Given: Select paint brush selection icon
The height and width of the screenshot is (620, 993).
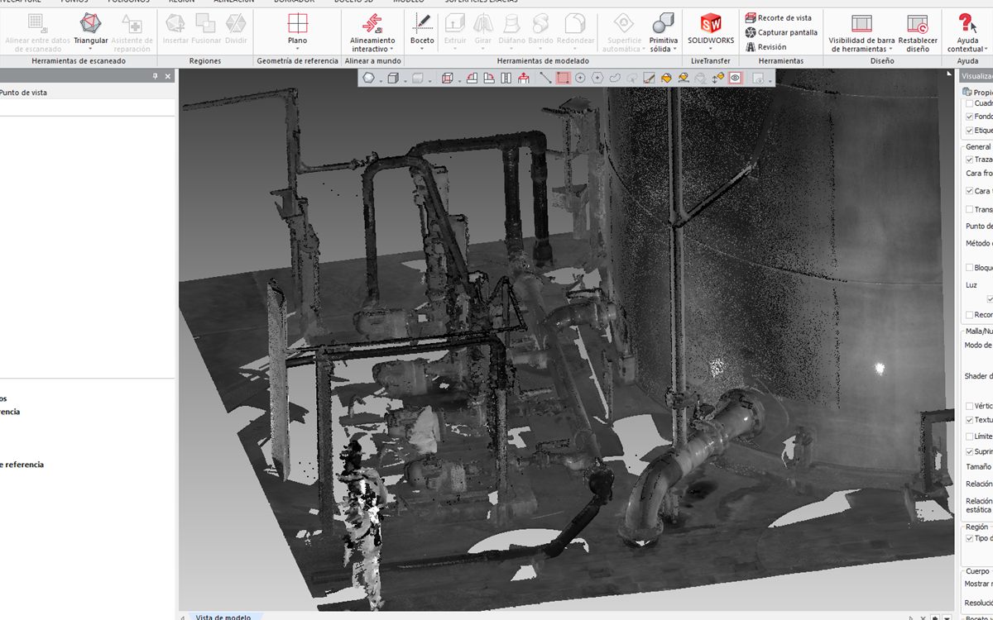Looking at the screenshot, I should coord(650,79).
